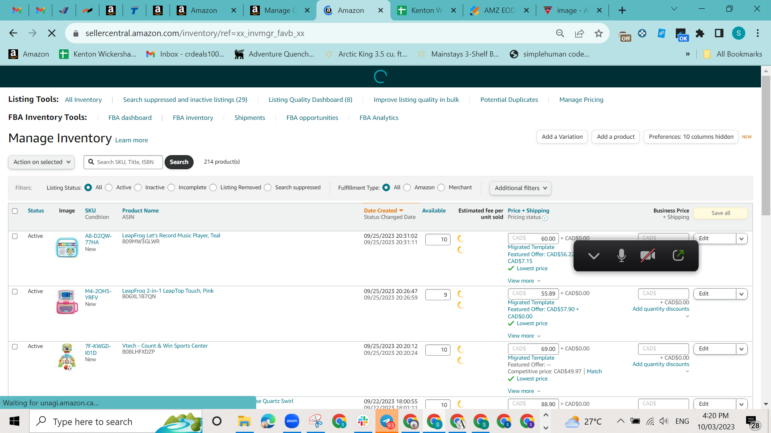Open Preferences: 10 columns hidden
Image resolution: width=771 pixels, height=433 pixels.
tap(691, 137)
